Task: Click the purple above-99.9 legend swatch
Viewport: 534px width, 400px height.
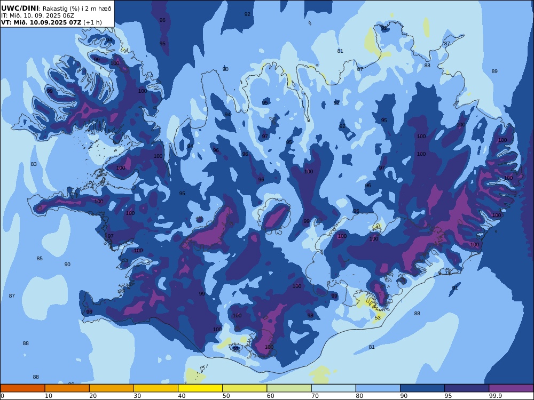Action: click(511, 388)
